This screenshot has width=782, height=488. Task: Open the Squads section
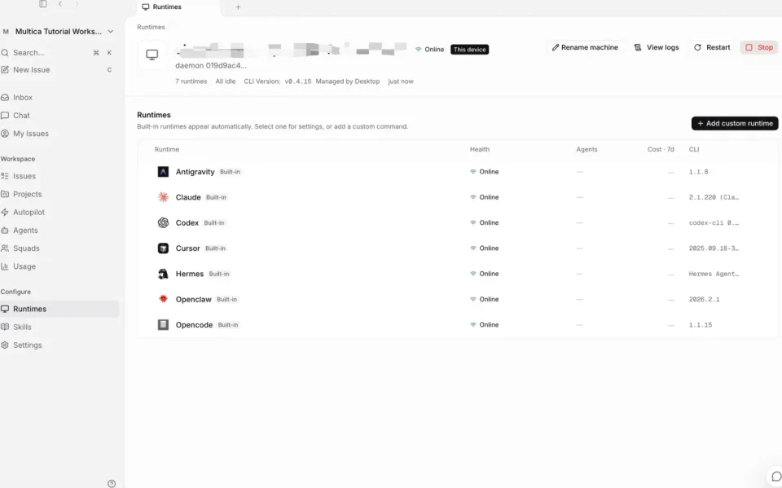(x=59, y=248)
